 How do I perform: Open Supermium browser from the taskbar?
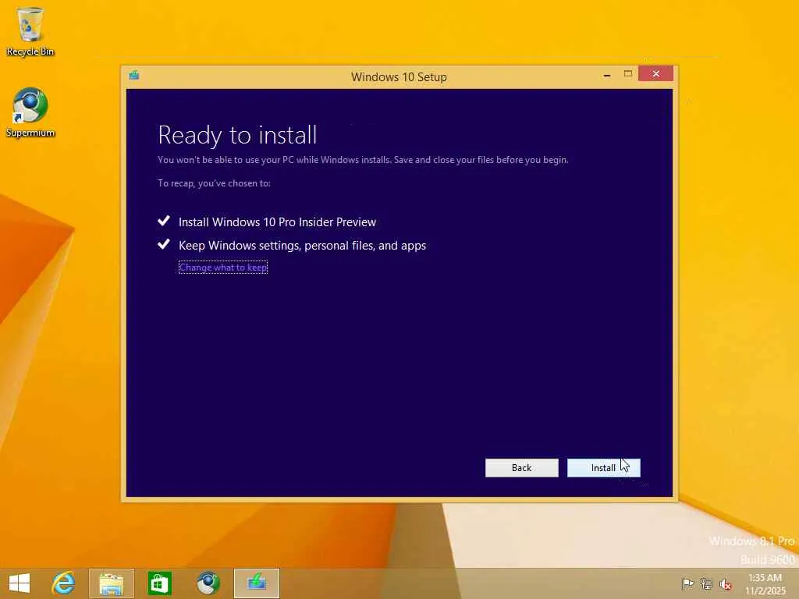click(208, 583)
